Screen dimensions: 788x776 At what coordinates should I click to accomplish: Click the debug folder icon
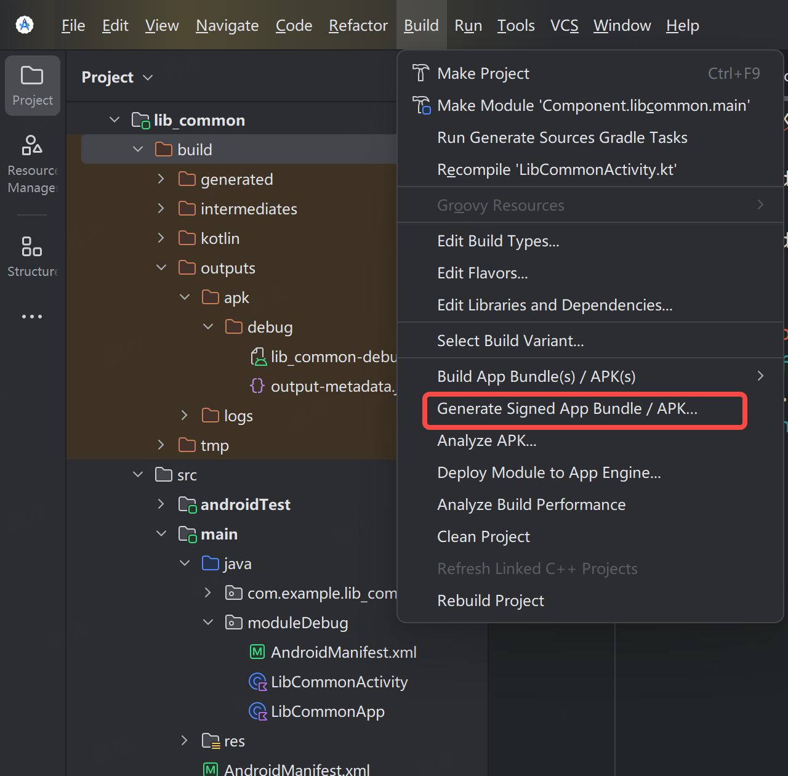[x=234, y=327]
